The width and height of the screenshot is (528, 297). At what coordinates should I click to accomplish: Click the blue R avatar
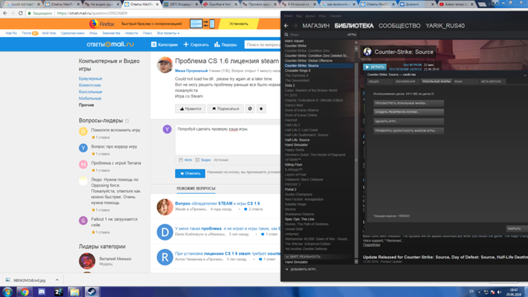point(164,257)
